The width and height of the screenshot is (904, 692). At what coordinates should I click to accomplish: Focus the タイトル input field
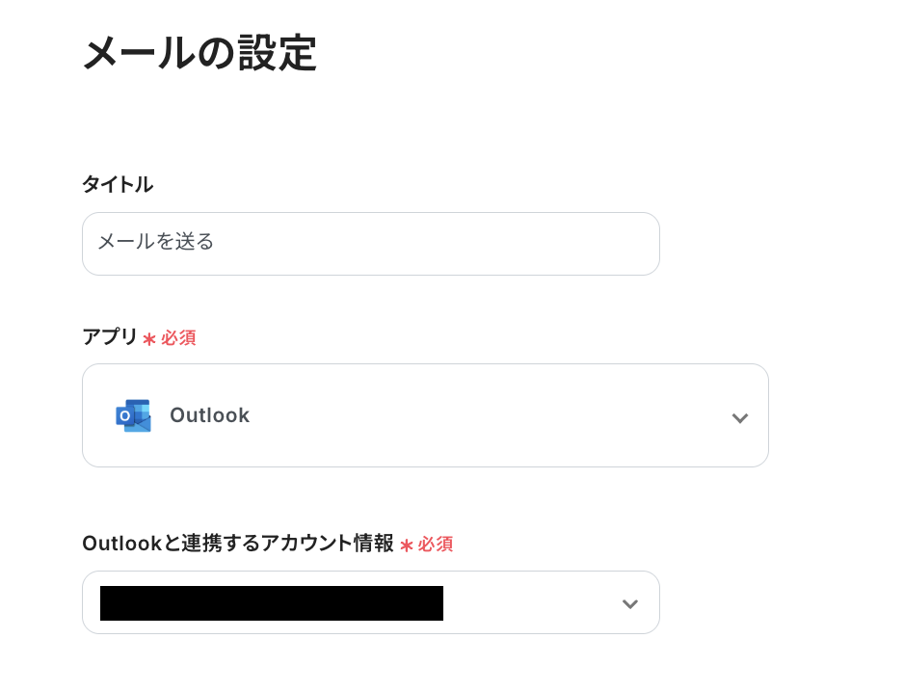click(371, 243)
